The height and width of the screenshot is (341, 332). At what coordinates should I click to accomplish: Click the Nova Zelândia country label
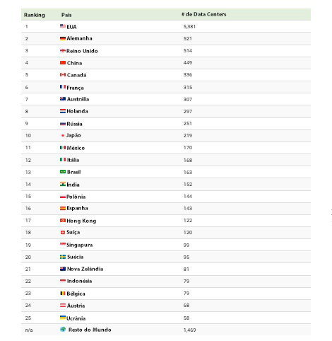pyautogui.click(x=85, y=269)
